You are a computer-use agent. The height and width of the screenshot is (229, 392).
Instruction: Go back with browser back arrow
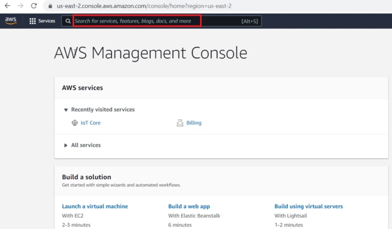[7, 6]
